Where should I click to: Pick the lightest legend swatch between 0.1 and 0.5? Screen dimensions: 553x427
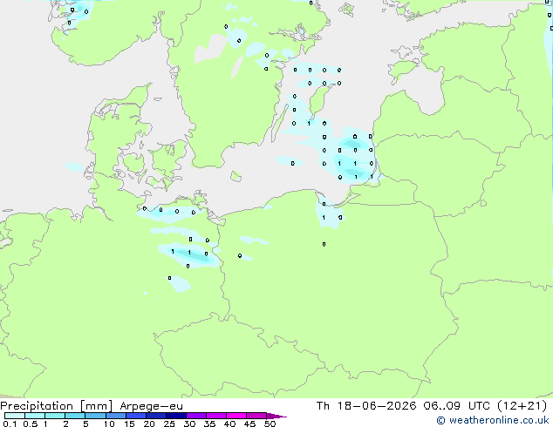(15, 416)
